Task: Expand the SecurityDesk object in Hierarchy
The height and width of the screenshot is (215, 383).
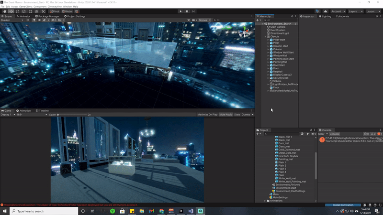Action: (268, 78)
